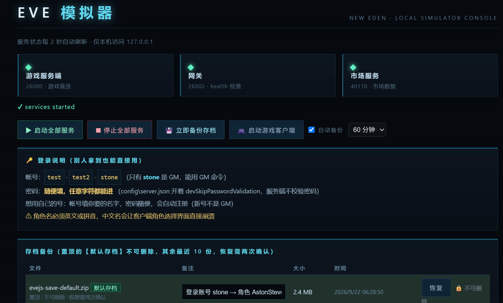The height and width of the screenshot is (303, 503).
Task: Click the 启动全部服务 start button
Action: pyautogui.click(x=50, y=130)
